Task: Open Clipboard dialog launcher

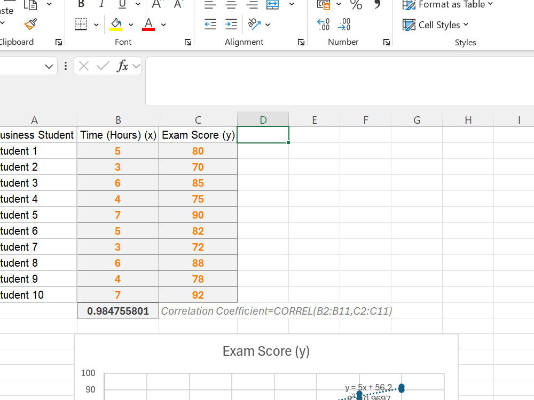Action: [x=59, y=42]
